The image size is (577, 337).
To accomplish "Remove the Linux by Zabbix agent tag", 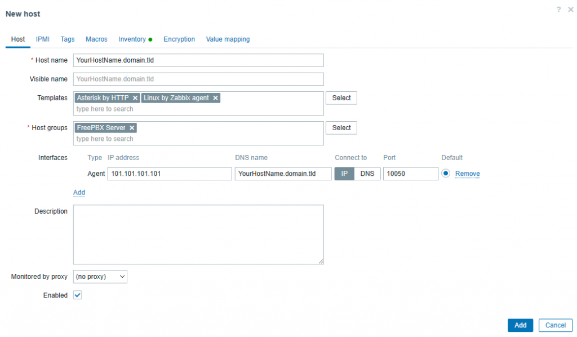I will 215,98.
